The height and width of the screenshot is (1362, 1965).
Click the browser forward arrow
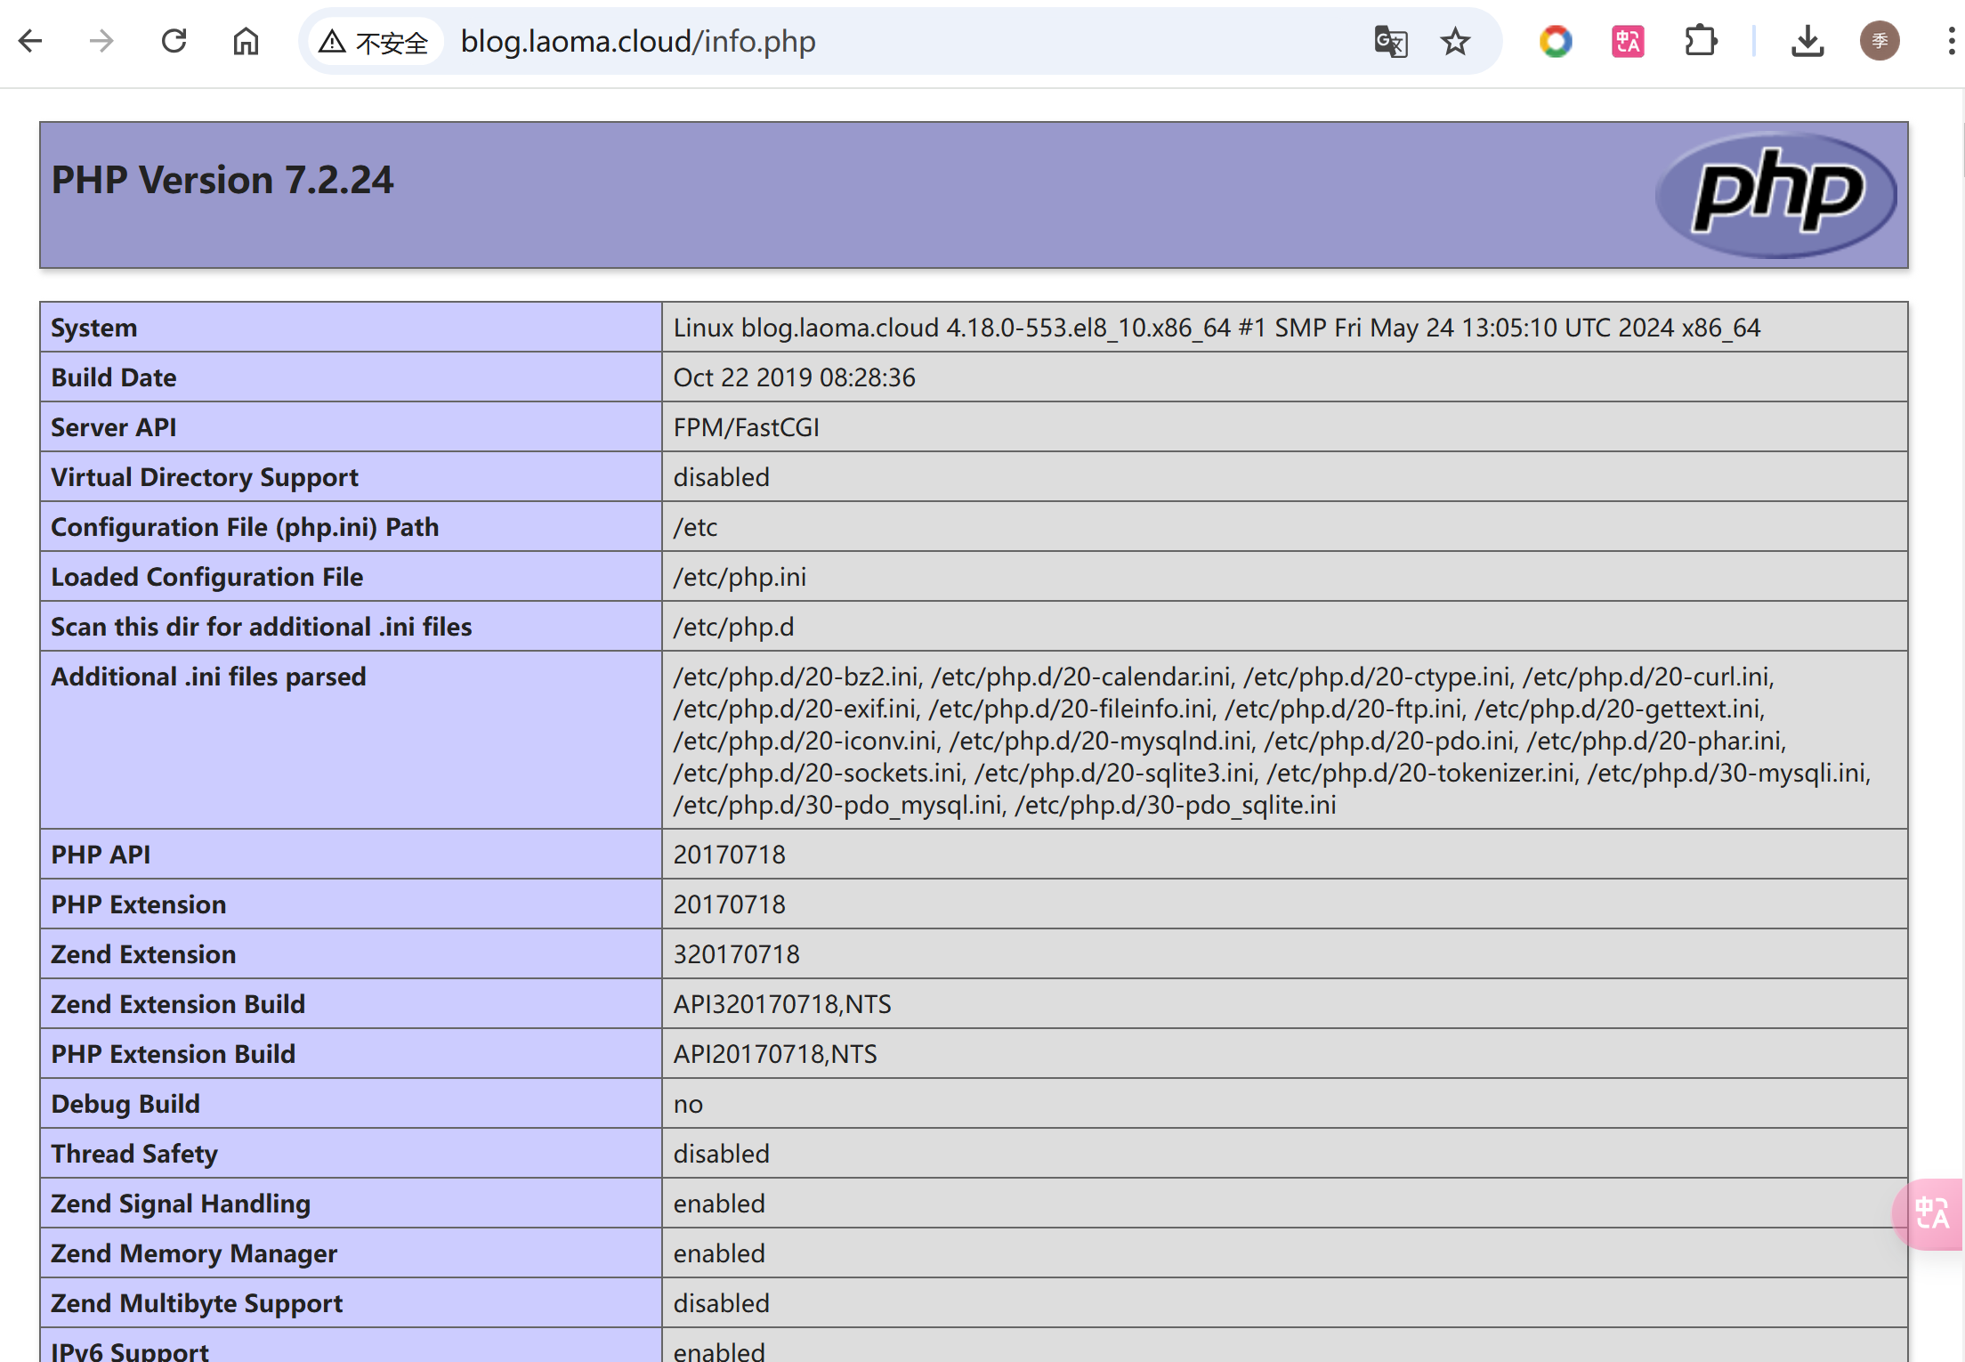pos(102,41)
